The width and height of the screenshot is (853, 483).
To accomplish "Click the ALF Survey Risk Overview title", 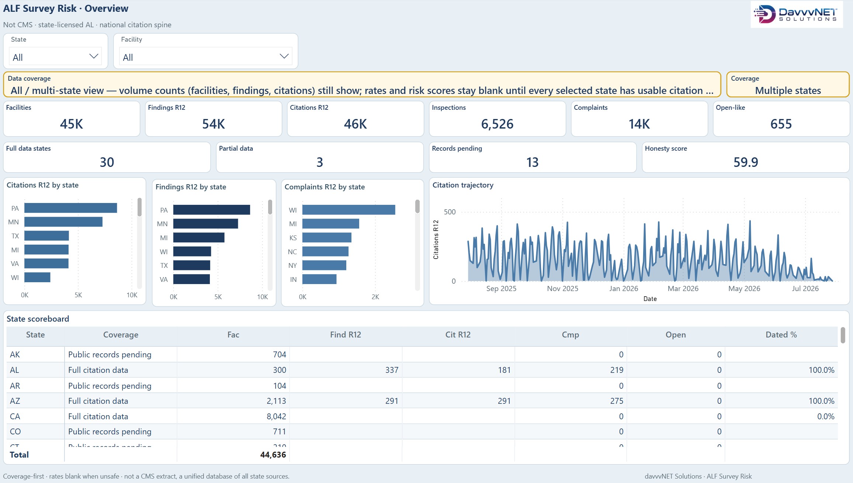I will tap(66, 8).
